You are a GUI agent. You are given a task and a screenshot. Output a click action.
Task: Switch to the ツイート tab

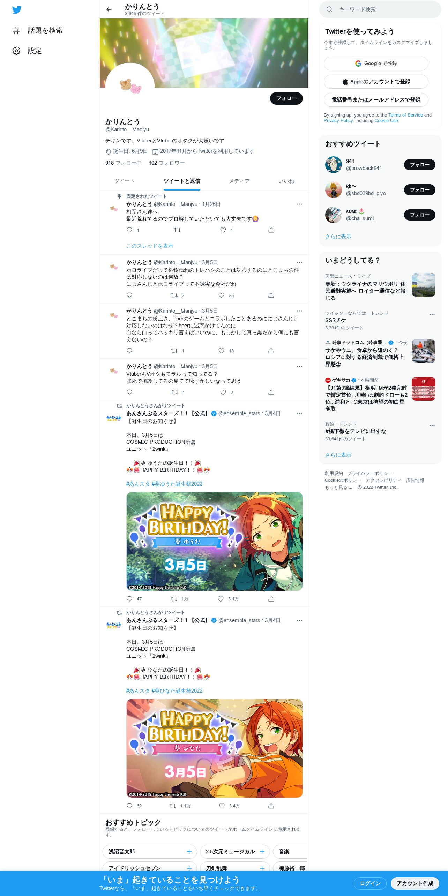(124, 181)
